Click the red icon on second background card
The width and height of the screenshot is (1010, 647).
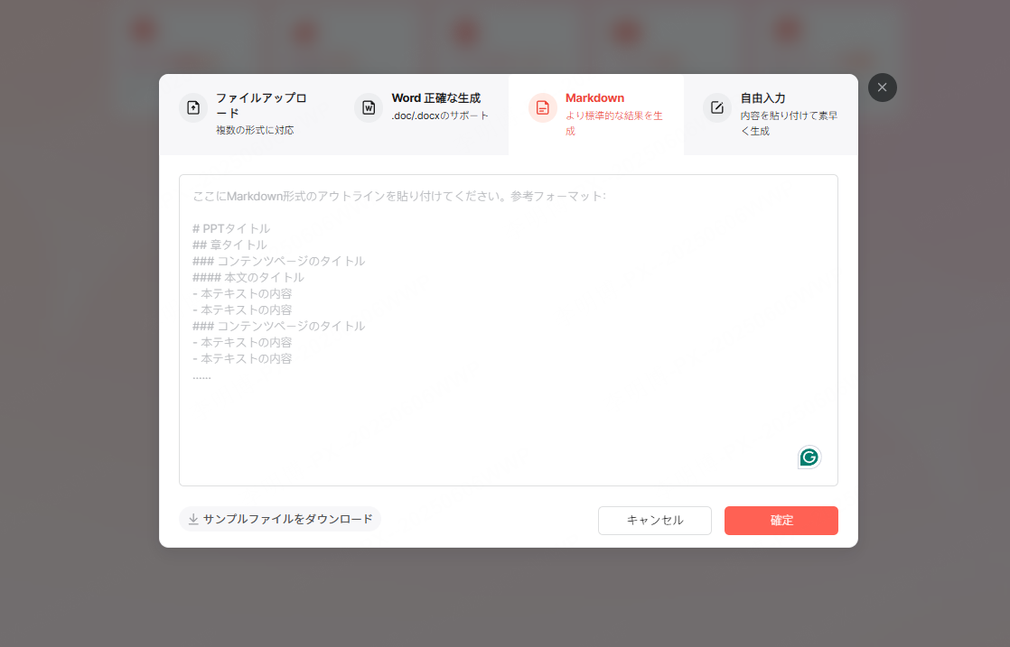point(304,28)
